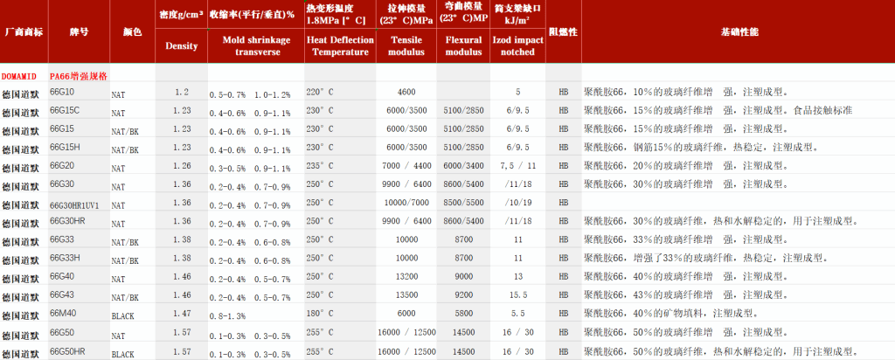895x360 pixels.
Task: Click BLACK color cell in 66M40 row
Action: (122, 316)
